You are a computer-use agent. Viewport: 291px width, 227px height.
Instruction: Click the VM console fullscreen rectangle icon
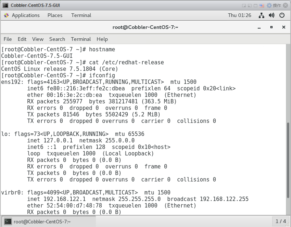pyautogui.click(x=256, y=5)
